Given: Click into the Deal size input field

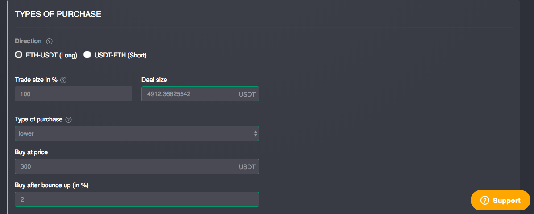Looking at the screenshot, I should pyautogui.click(x=200, y=94).
